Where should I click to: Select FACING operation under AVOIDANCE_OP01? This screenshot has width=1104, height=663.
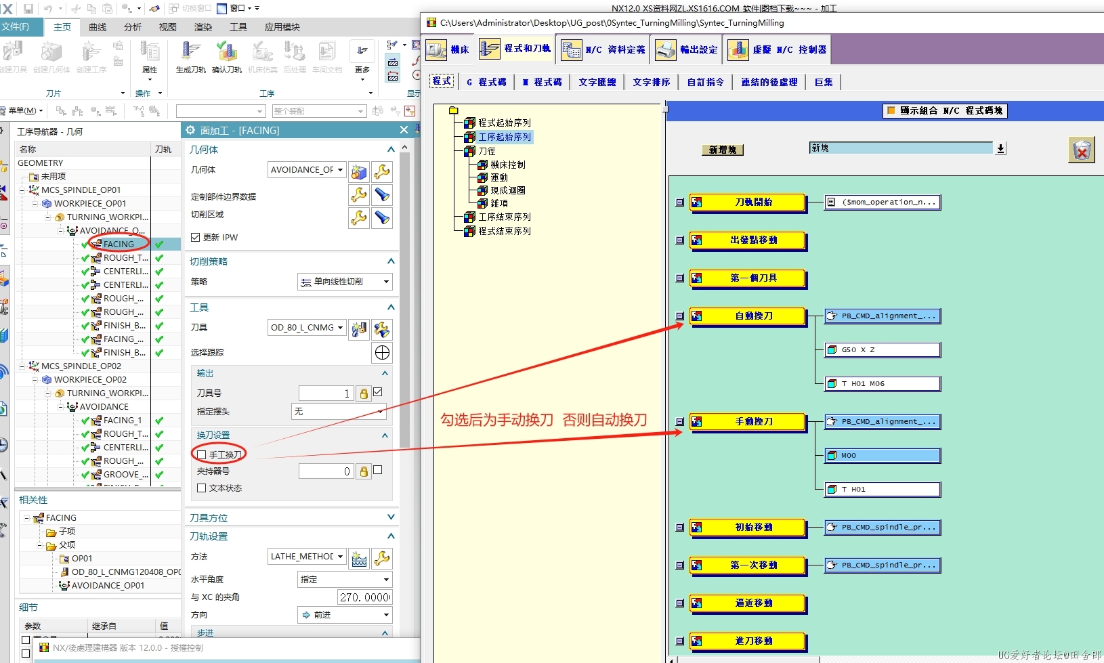pos(119,244)
